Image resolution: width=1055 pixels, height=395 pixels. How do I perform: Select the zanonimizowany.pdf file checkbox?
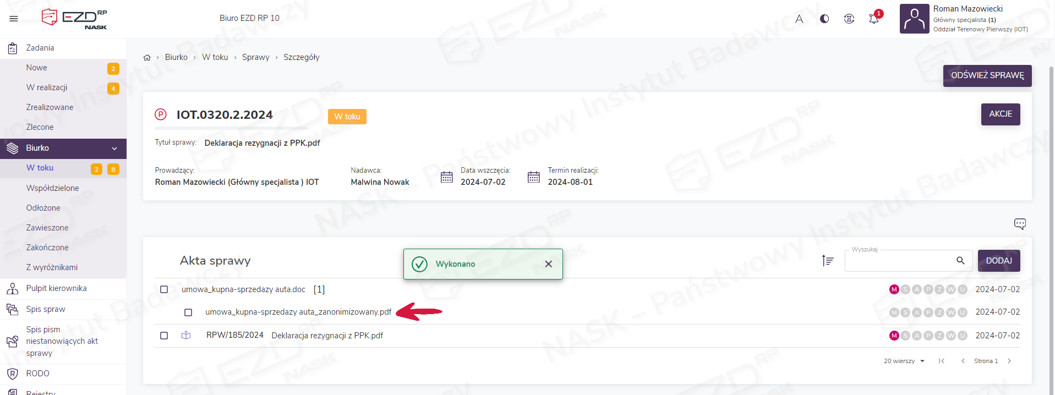click(188, 312)
